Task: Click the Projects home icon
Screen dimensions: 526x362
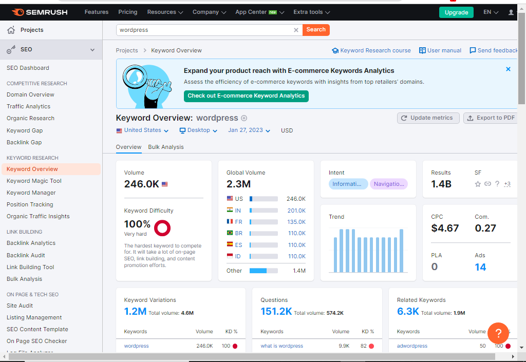Action: 11,30
